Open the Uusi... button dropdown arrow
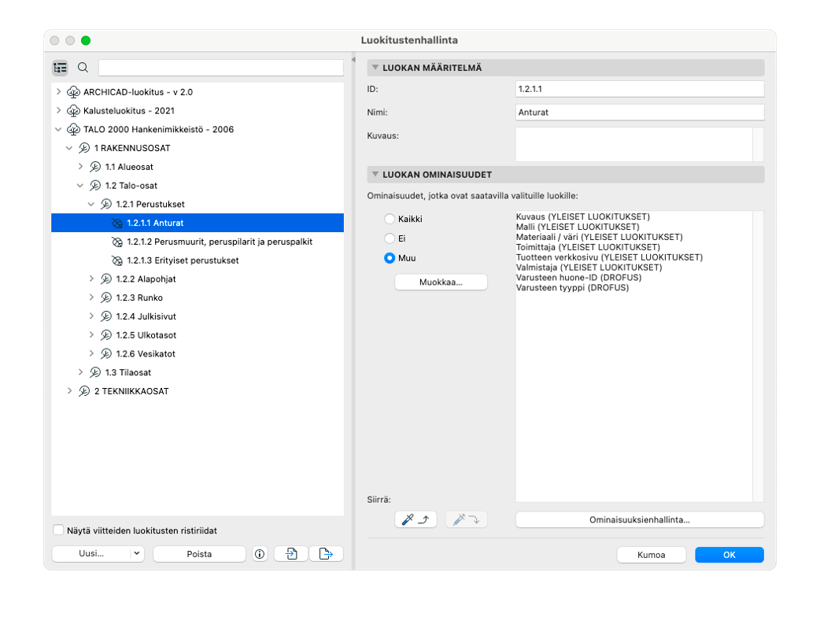 [136, 553]
